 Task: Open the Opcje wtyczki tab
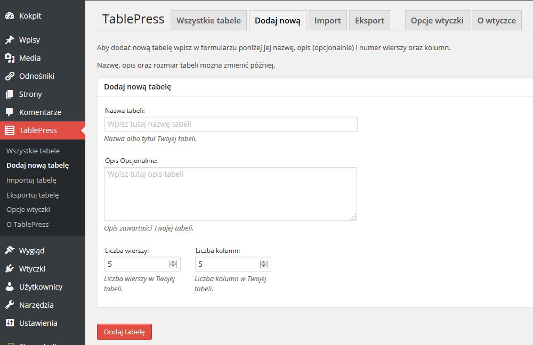[x=437, y=20]
